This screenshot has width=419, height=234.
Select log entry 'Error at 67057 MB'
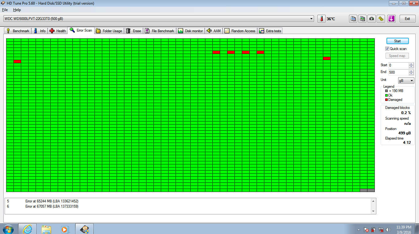click(52, 206)
